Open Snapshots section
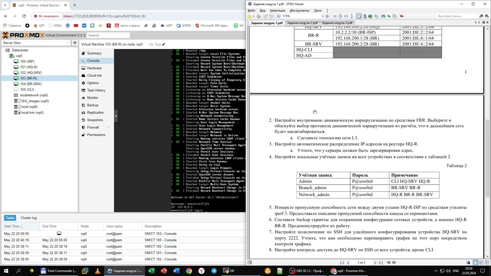Screen dimensions: 491x276 click(x=97, y=120)
